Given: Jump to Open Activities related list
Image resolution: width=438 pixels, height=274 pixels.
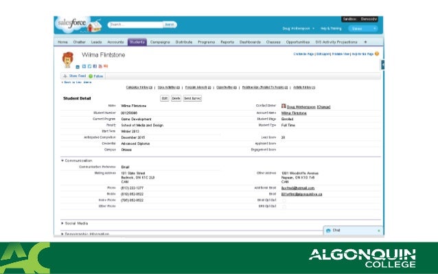Looking at the screenshot, I should coord(169,87).
